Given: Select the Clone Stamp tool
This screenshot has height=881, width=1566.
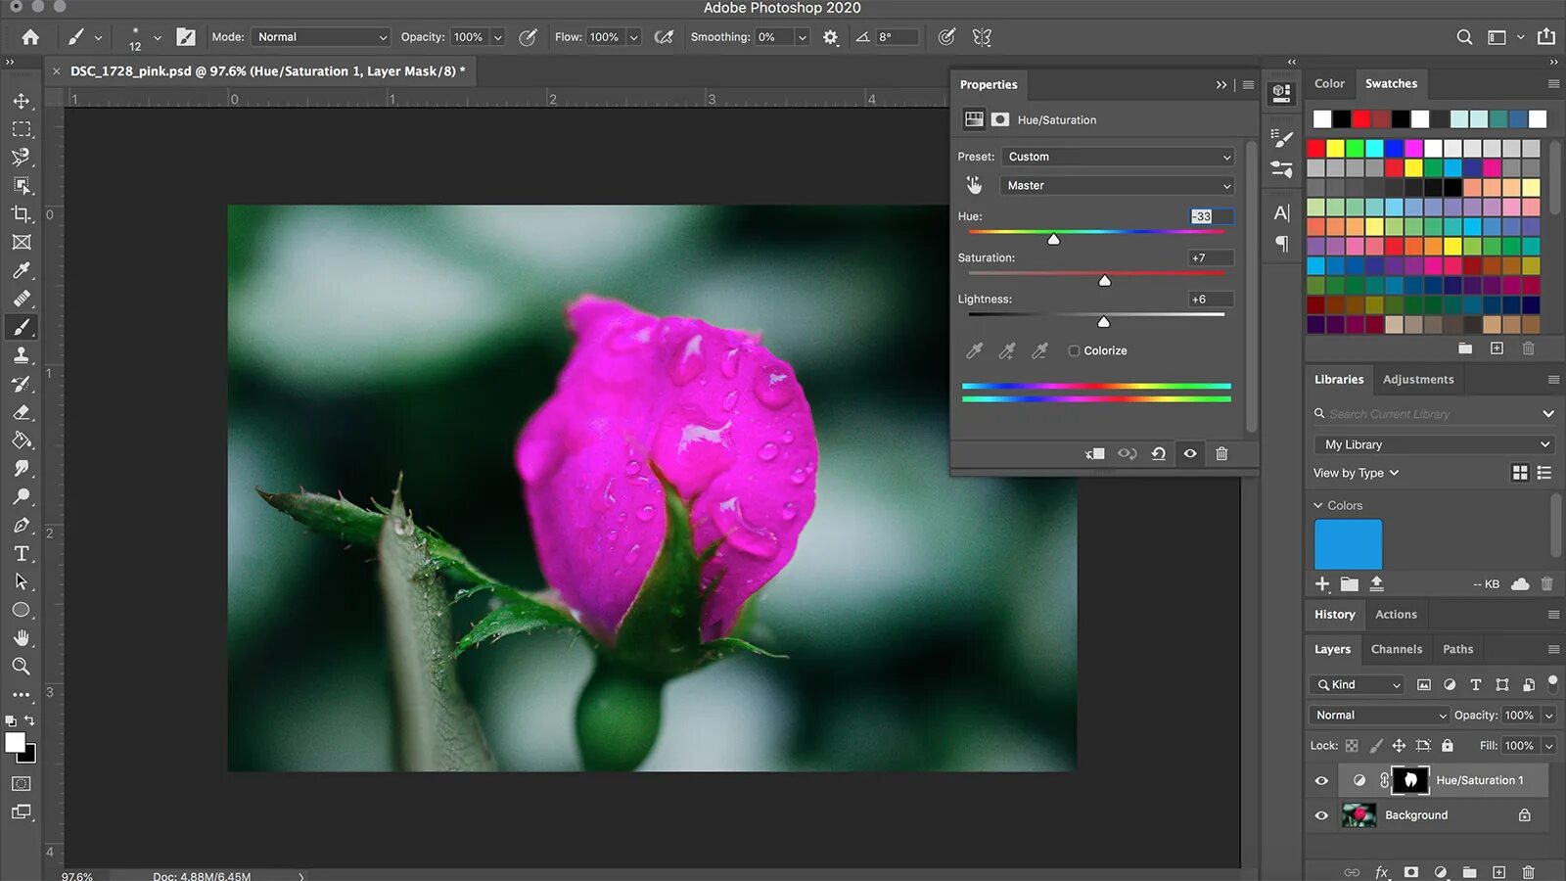Looking at the screenshot, I should click(x=21, y=355).
